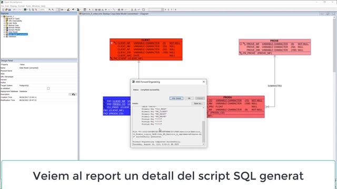
Task: Click the Save icon in the toolbar
Action: [x=9, y=9]
